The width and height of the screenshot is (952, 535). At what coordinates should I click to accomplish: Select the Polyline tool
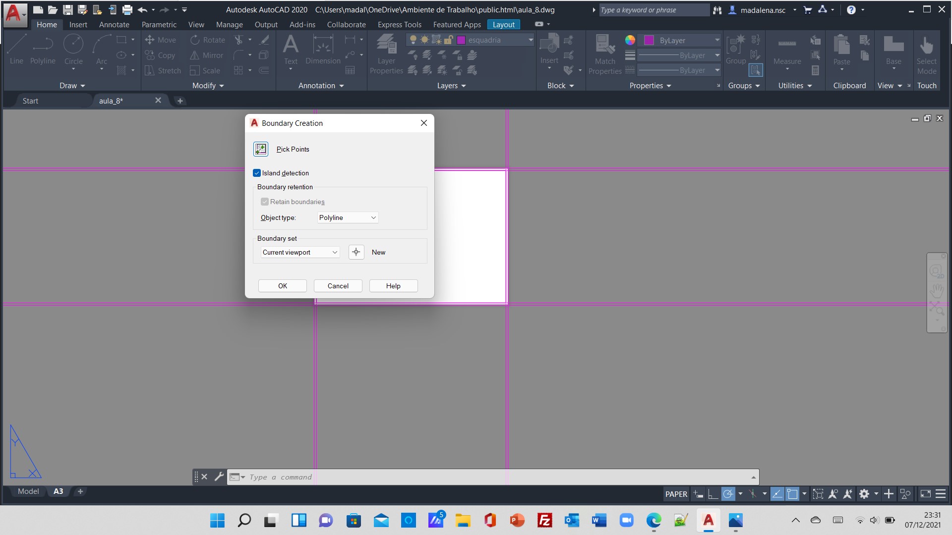tap(43, 50)
